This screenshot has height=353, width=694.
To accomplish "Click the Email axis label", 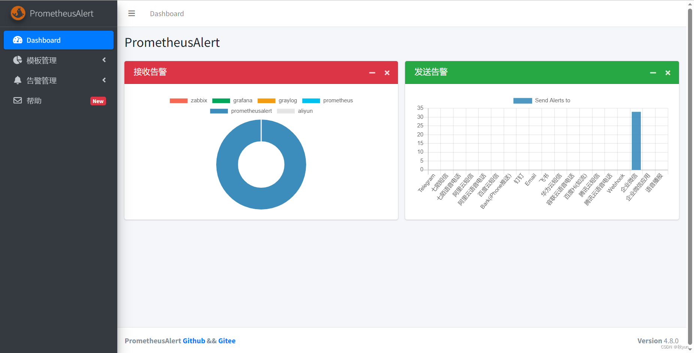I will (531, 179).
